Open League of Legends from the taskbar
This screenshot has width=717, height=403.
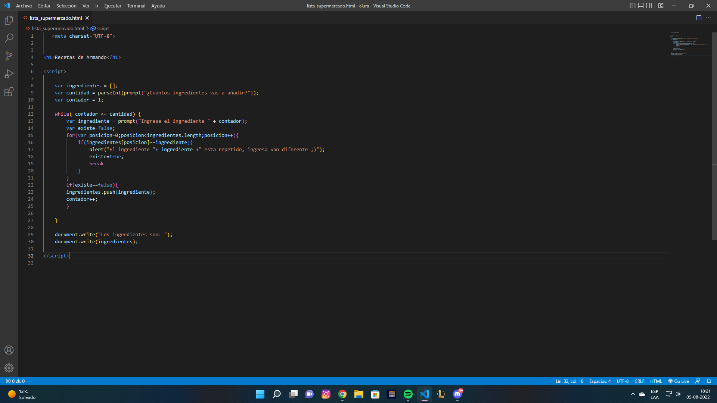point(441,394)
